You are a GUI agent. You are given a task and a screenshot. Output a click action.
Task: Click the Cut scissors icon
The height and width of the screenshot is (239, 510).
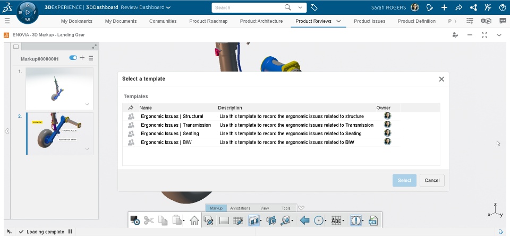pos(149,220)
